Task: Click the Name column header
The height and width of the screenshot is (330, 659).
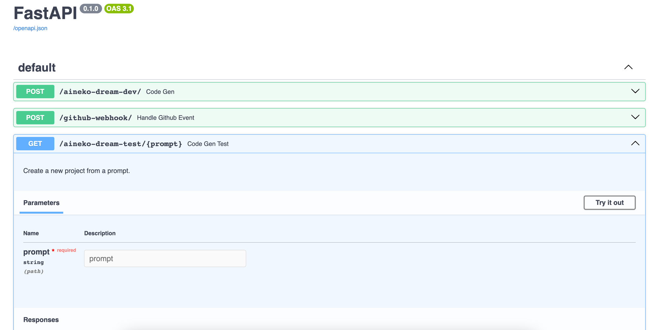Action: pos(31,233)
